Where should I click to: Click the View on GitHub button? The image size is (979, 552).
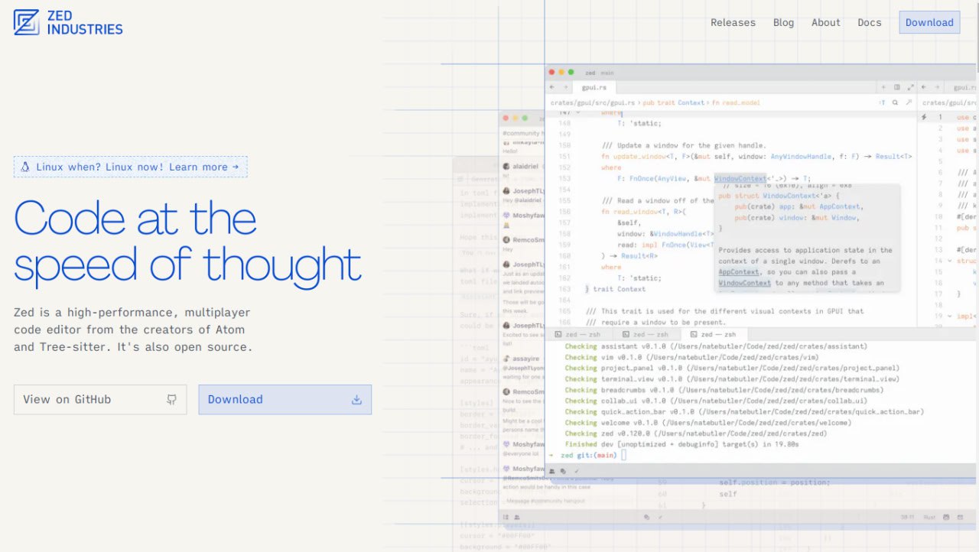[x=99, y=400]
